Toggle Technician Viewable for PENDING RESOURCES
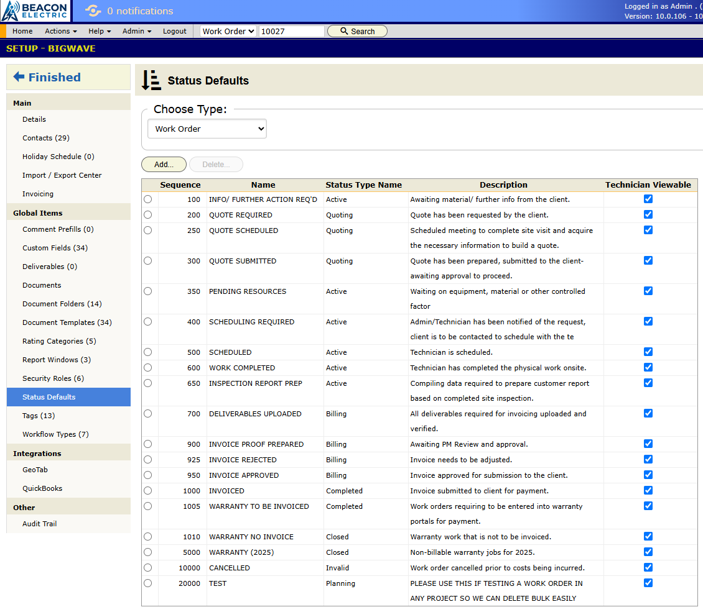 coord(648,291)
